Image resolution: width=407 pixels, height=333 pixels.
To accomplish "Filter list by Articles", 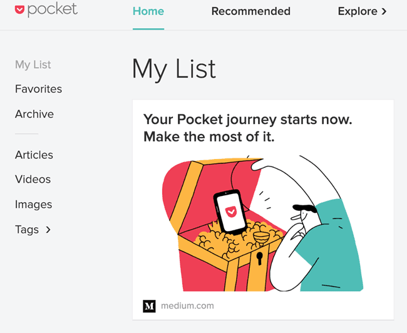I will [x=34, y=155].
